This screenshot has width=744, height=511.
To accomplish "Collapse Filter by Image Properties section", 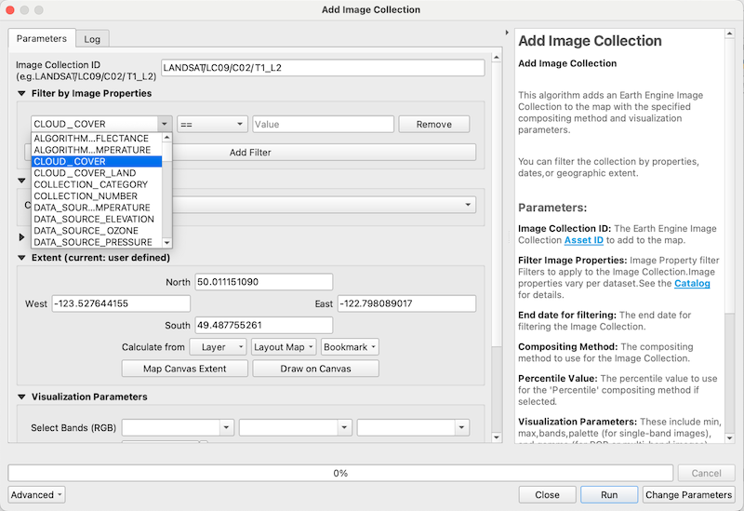I will 21,94.
